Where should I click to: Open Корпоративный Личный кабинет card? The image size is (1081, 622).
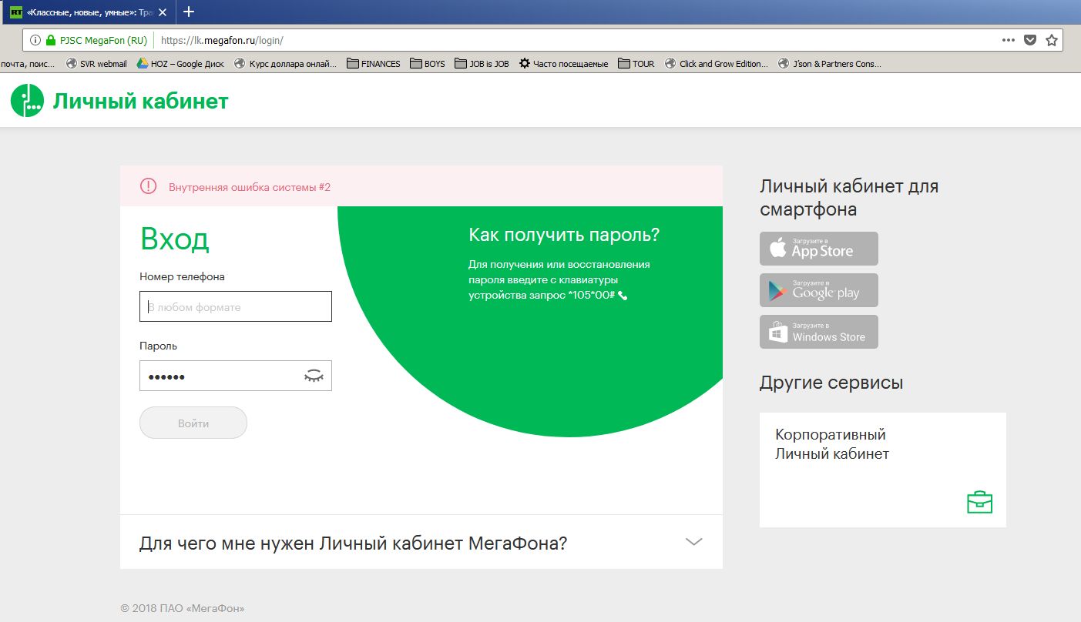(883, 470)
